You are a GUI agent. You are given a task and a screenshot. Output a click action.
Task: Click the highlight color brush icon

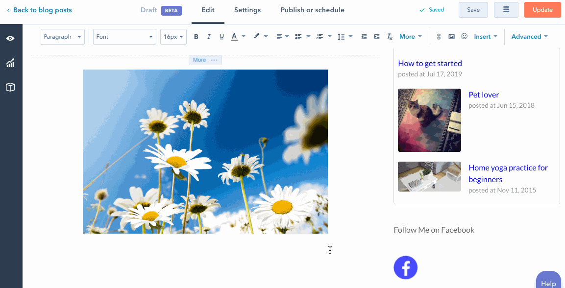coord(257,36)
